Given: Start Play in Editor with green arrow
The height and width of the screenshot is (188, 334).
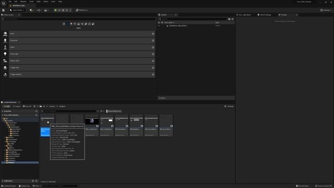Looking at the screenshot, I should pyautogui.click(x=56, y=10).
